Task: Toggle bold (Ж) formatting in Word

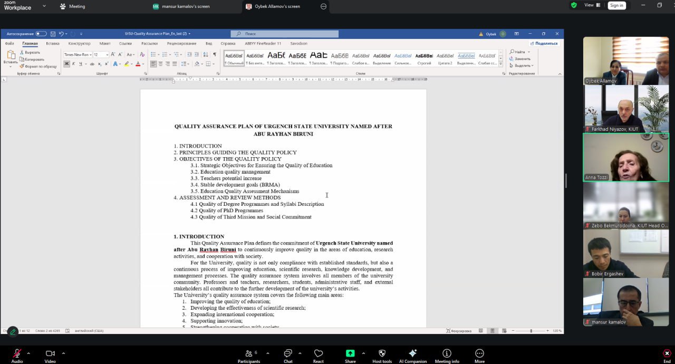Action: coord(66,64)
